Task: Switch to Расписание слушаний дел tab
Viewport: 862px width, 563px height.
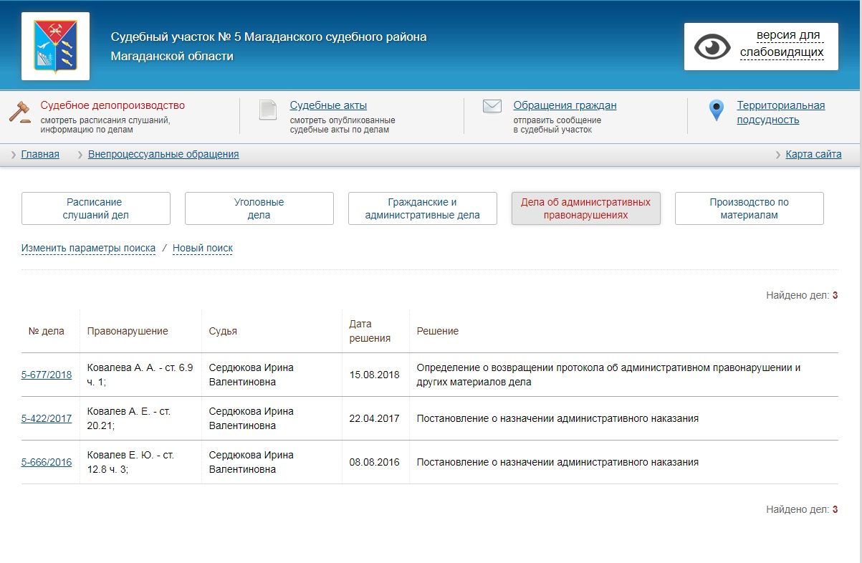Action: 96,208
